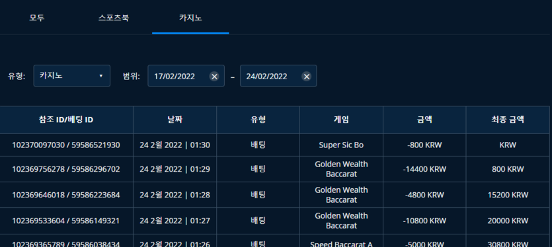This screenshot has width=552, height=247.
Task: Click the 참조 ID/베팅 ID column header
Action: pyautogui.click(x=66, y=120)
